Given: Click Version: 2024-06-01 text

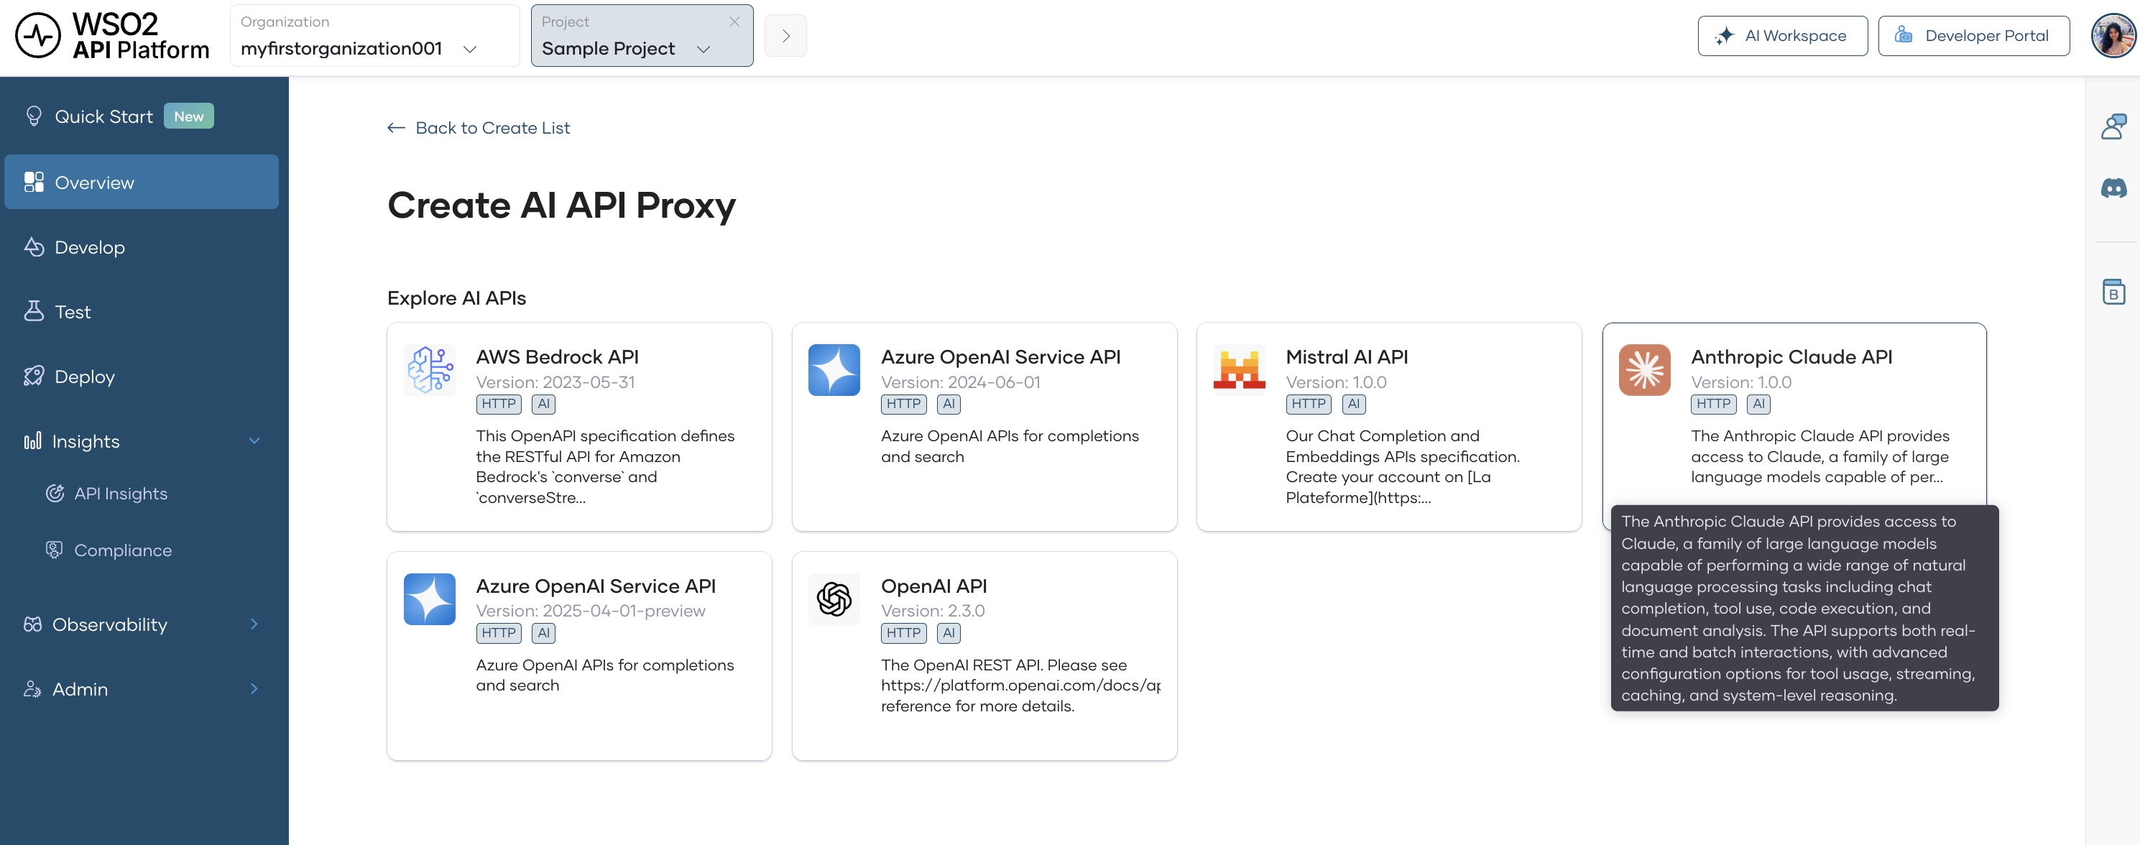Looking at the screenshot, I should click(x=960, y=382).
